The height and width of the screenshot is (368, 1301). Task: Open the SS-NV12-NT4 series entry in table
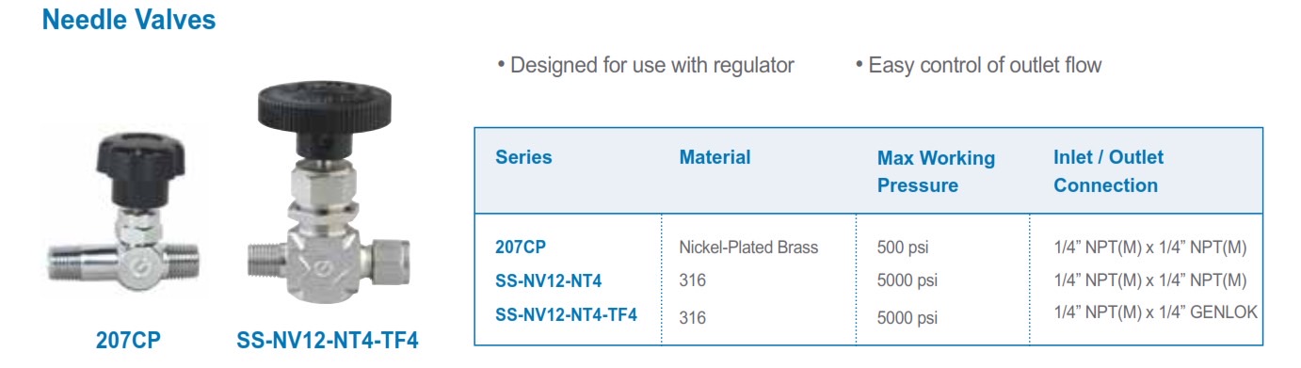click(x=549, y=280)
